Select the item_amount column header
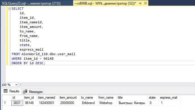Screen dimensions: 195x110 click(69, 97)
